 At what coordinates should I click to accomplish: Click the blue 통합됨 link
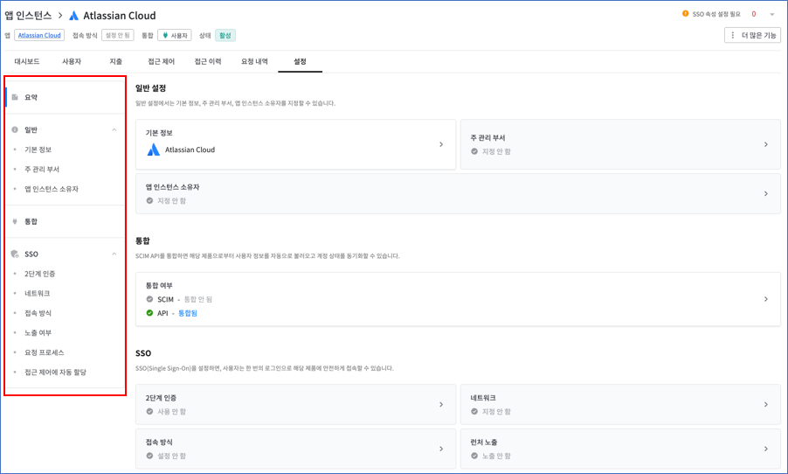pos(188,313)
